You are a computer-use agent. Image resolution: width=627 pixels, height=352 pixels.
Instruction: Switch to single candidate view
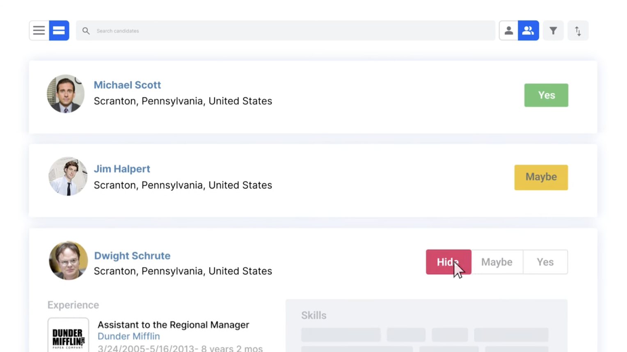508,30
